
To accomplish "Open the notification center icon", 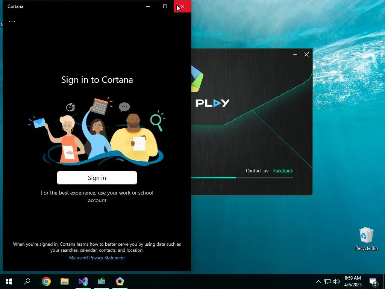I will tap(373, 281).
